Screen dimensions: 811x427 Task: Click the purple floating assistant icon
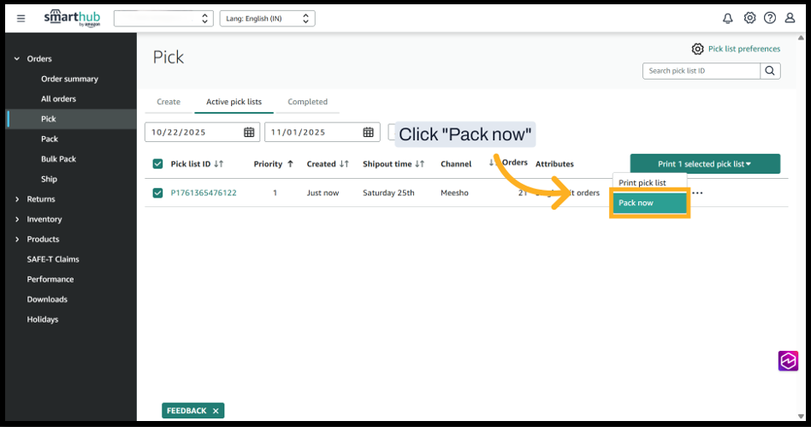coord(788,361)
